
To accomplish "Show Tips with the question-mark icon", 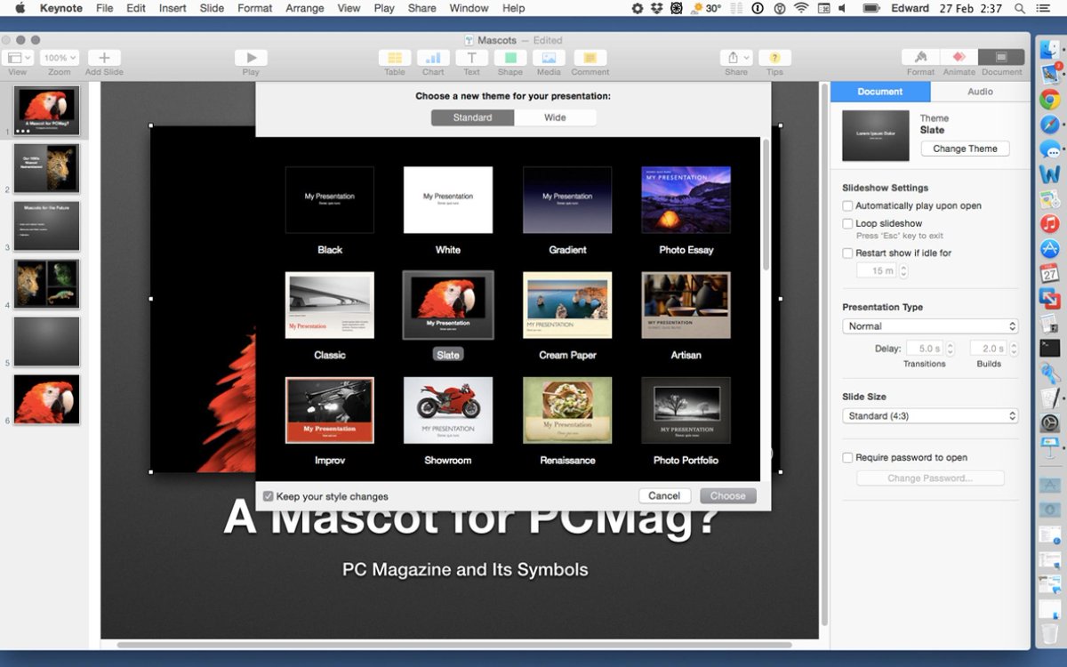I will coord(774,58).
